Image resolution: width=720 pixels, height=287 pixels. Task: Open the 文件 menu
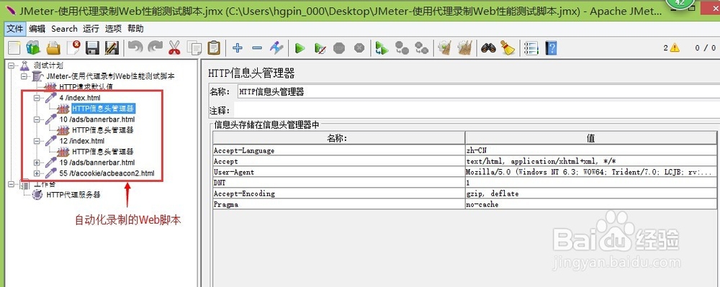tap(14, 29)
